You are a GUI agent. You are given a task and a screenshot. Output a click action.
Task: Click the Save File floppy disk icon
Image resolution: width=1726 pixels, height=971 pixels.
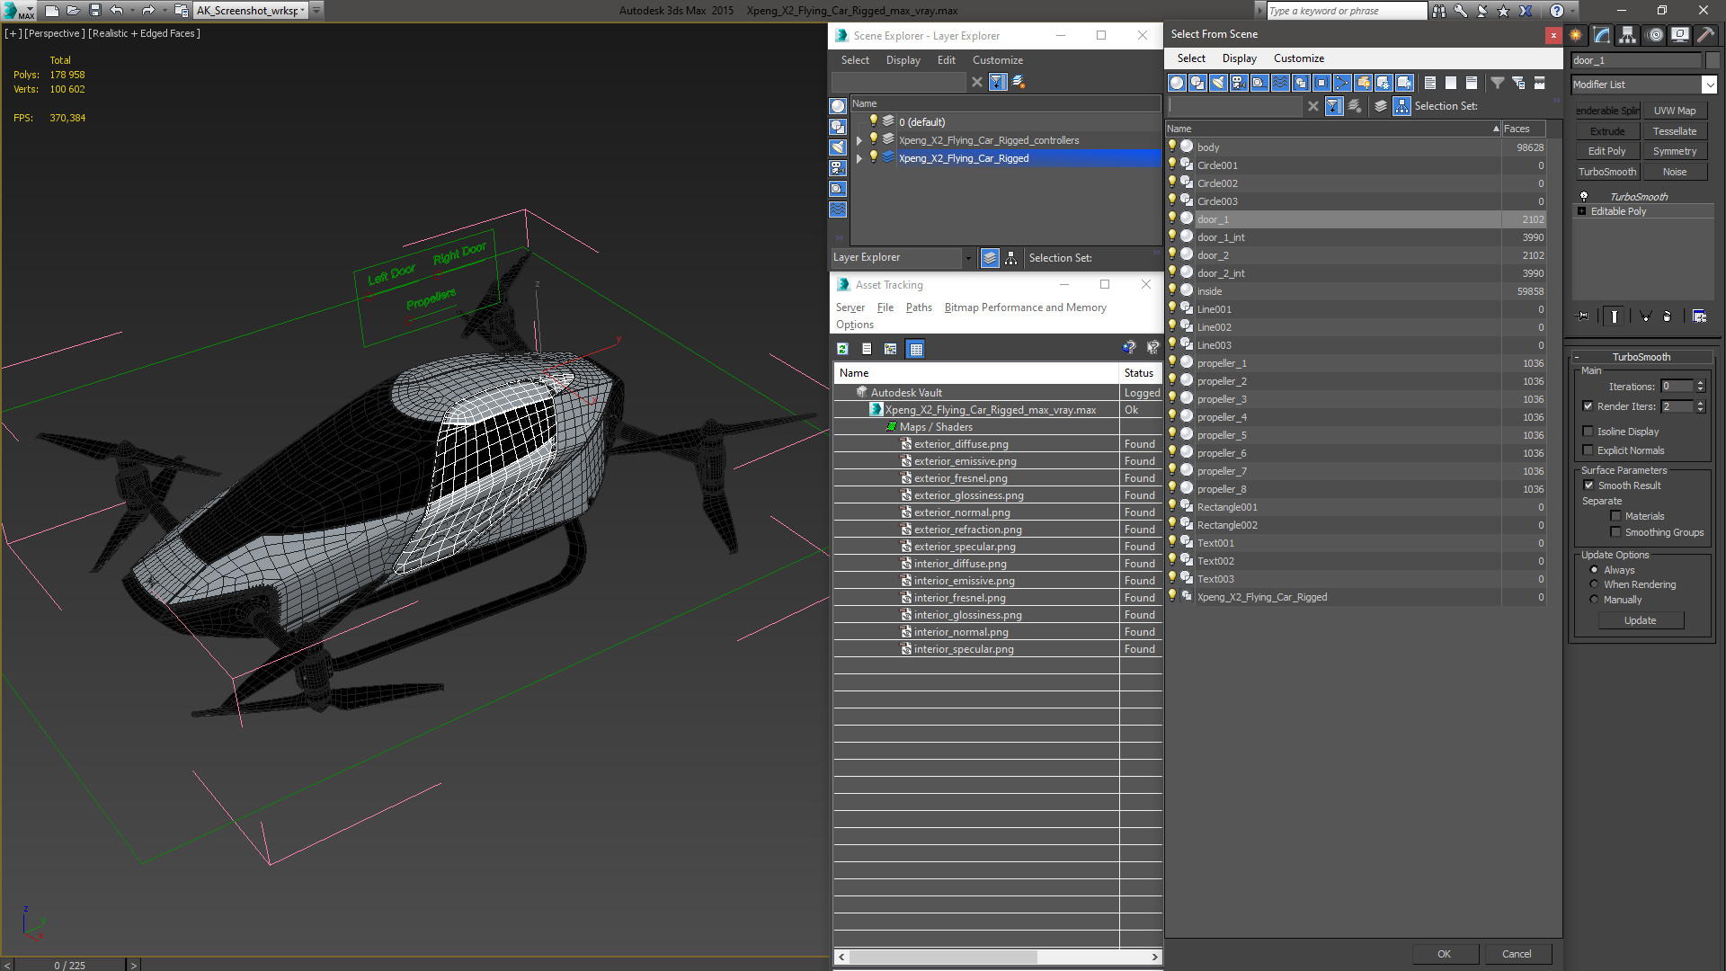95,11
